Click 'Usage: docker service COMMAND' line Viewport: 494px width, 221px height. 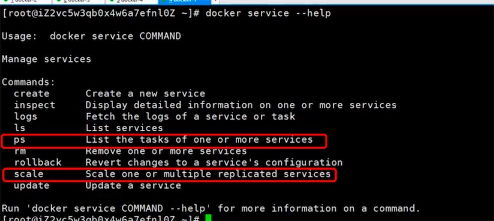pyautogui.click(x=91, y=36)
